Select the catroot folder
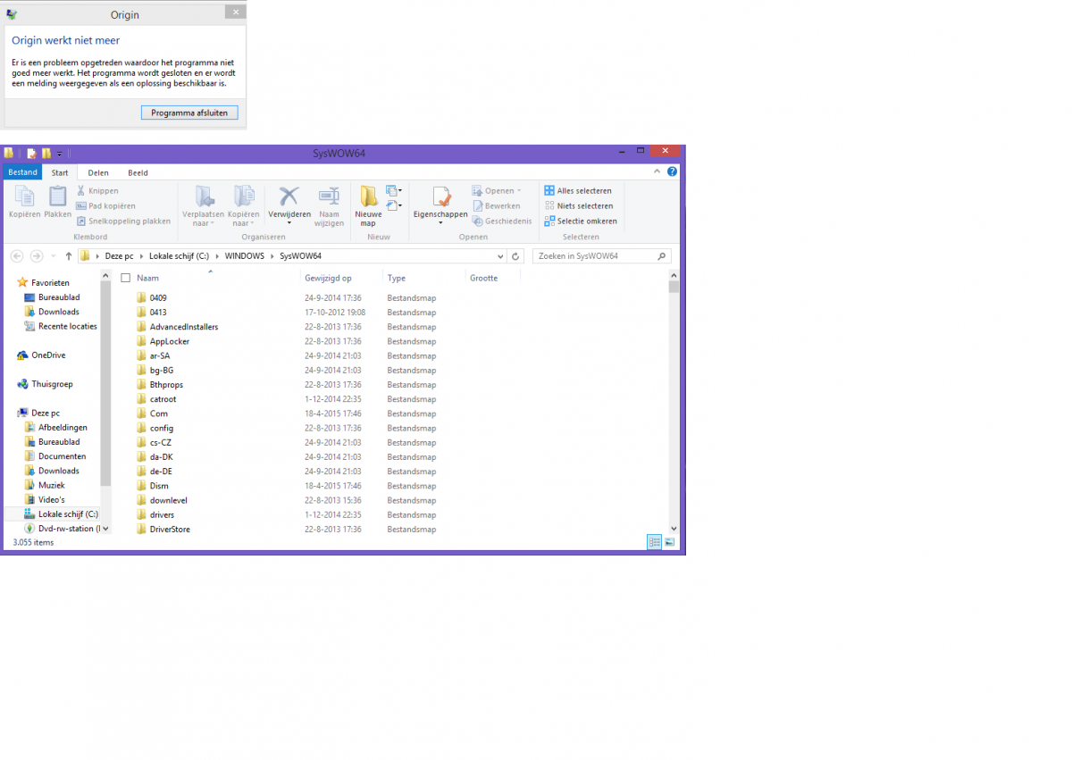 coord(156,399)
